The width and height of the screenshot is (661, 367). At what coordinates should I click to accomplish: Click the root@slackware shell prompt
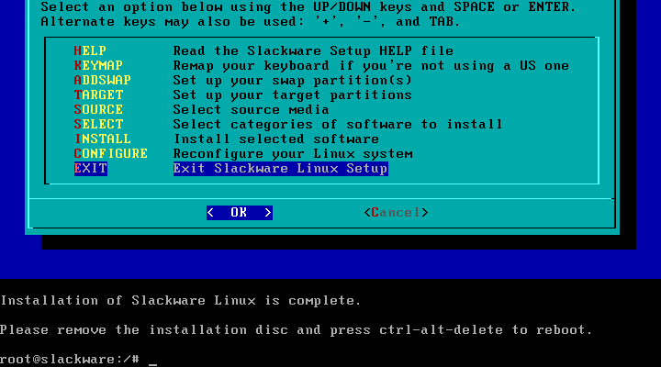pyautogui.click(x=70, y=359)
